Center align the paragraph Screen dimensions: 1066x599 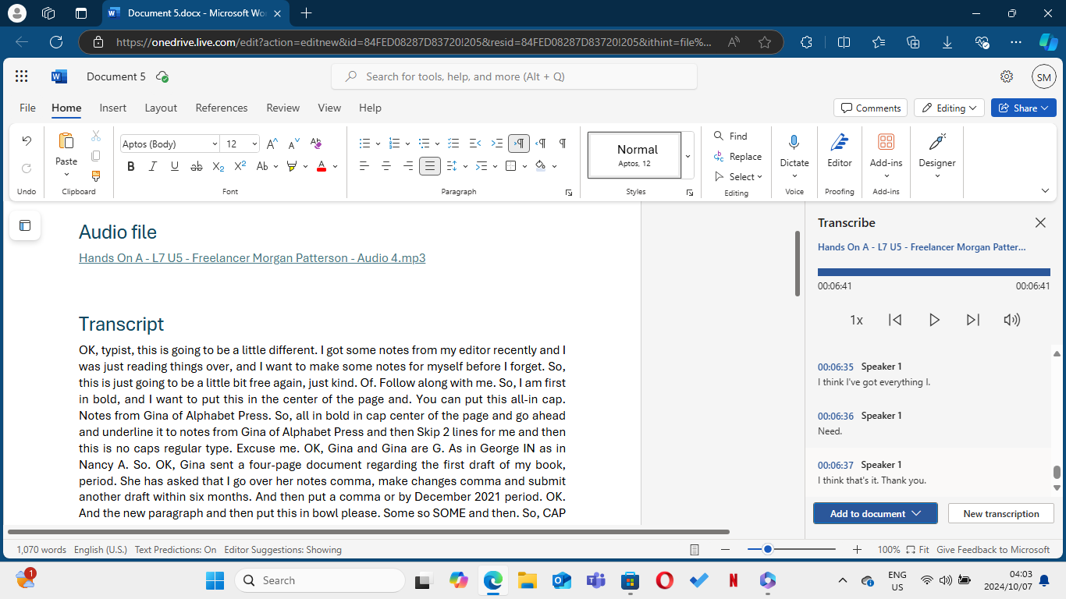point(386,166)
